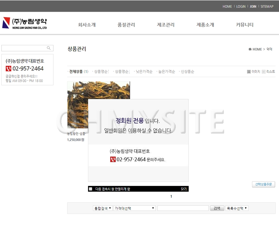Open the 목록수선택 list count dropdown
This screenshot has width=279, height=243.
point(237,208)
